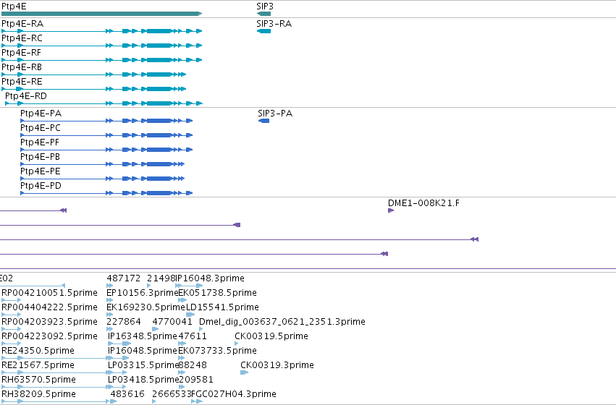Select the LP03315.5prime label

point(143,365)
